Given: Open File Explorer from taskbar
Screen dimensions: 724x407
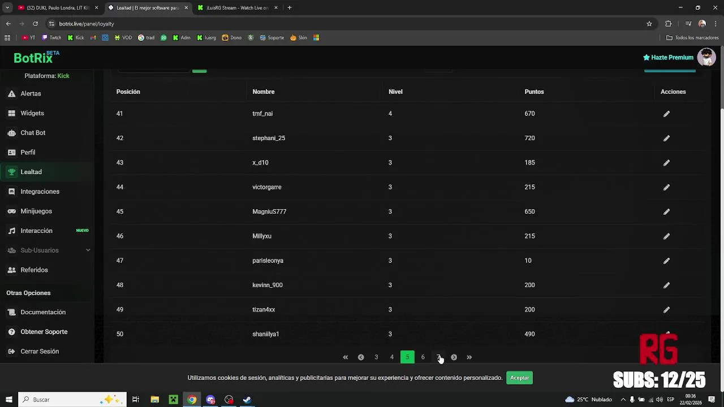Looking at the screenshot, I should click(x=155, y=400).
